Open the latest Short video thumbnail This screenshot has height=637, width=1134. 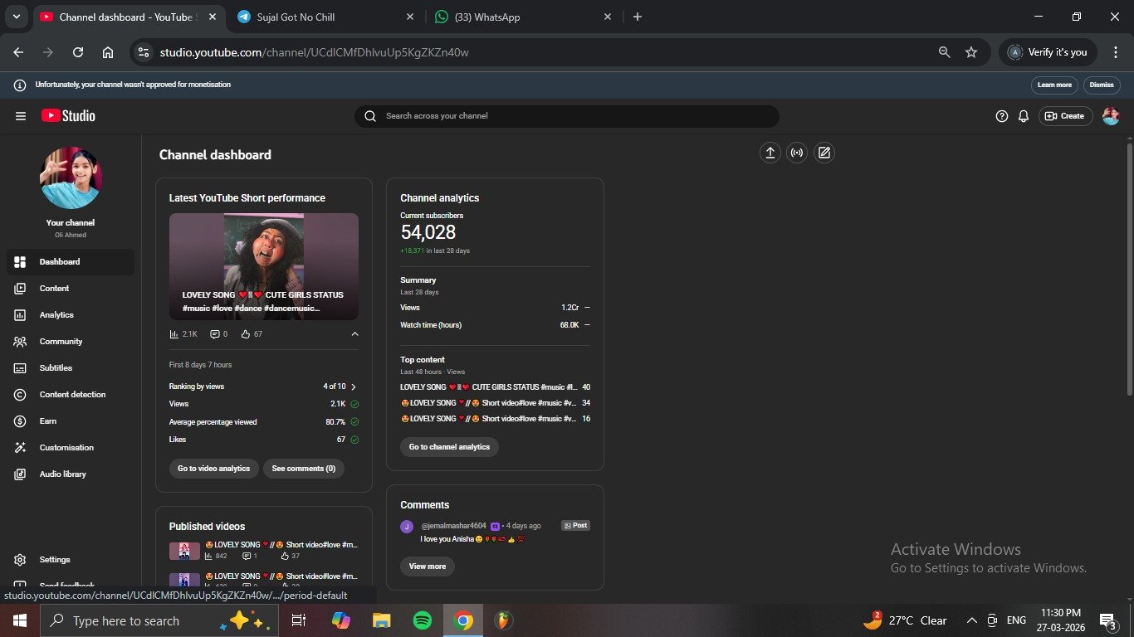click(264, 266)
